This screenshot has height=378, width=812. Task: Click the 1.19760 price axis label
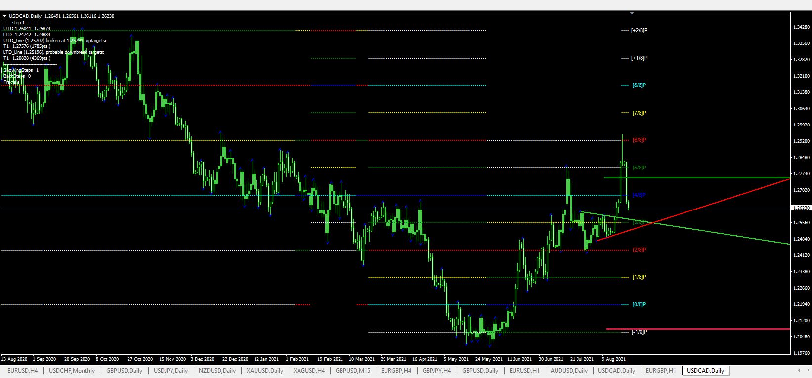(801, 353)
